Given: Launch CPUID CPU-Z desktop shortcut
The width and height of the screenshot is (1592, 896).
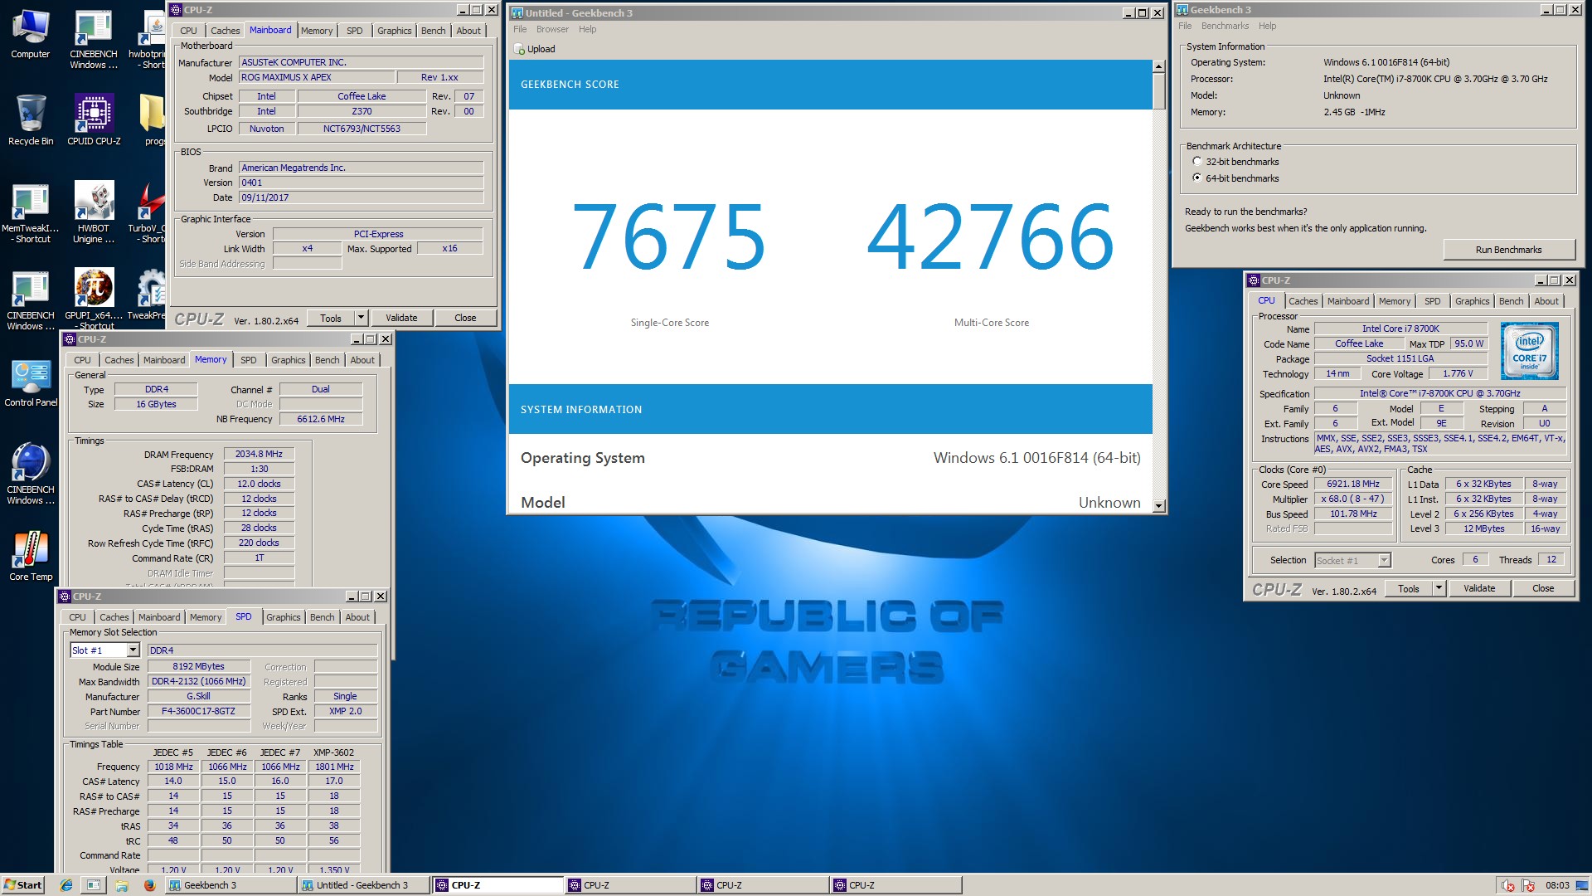Looking at the screenshot, I should (x=94, y=120).
